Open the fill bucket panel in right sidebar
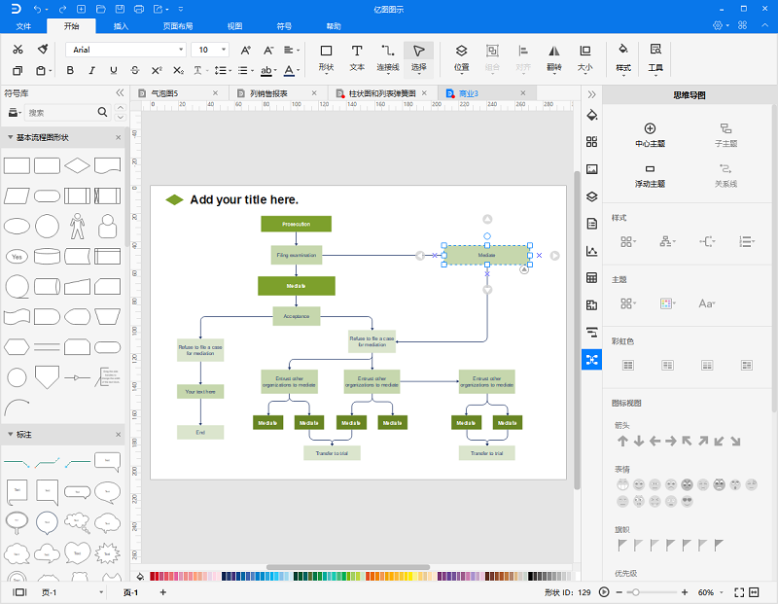This screenshot has height=604, width=778. [x=592, y=115]
